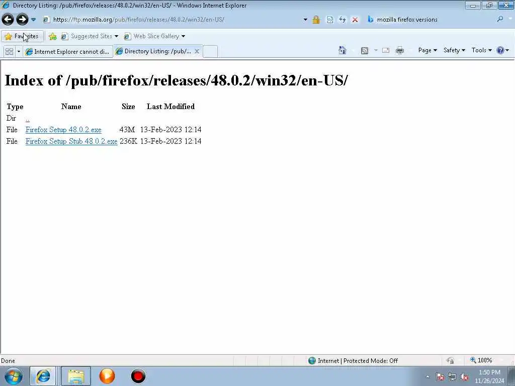Screen dimensions: 515x386
Task: Open Windows Explorer folder taskbar icon
Action: (x=76, y=376)
